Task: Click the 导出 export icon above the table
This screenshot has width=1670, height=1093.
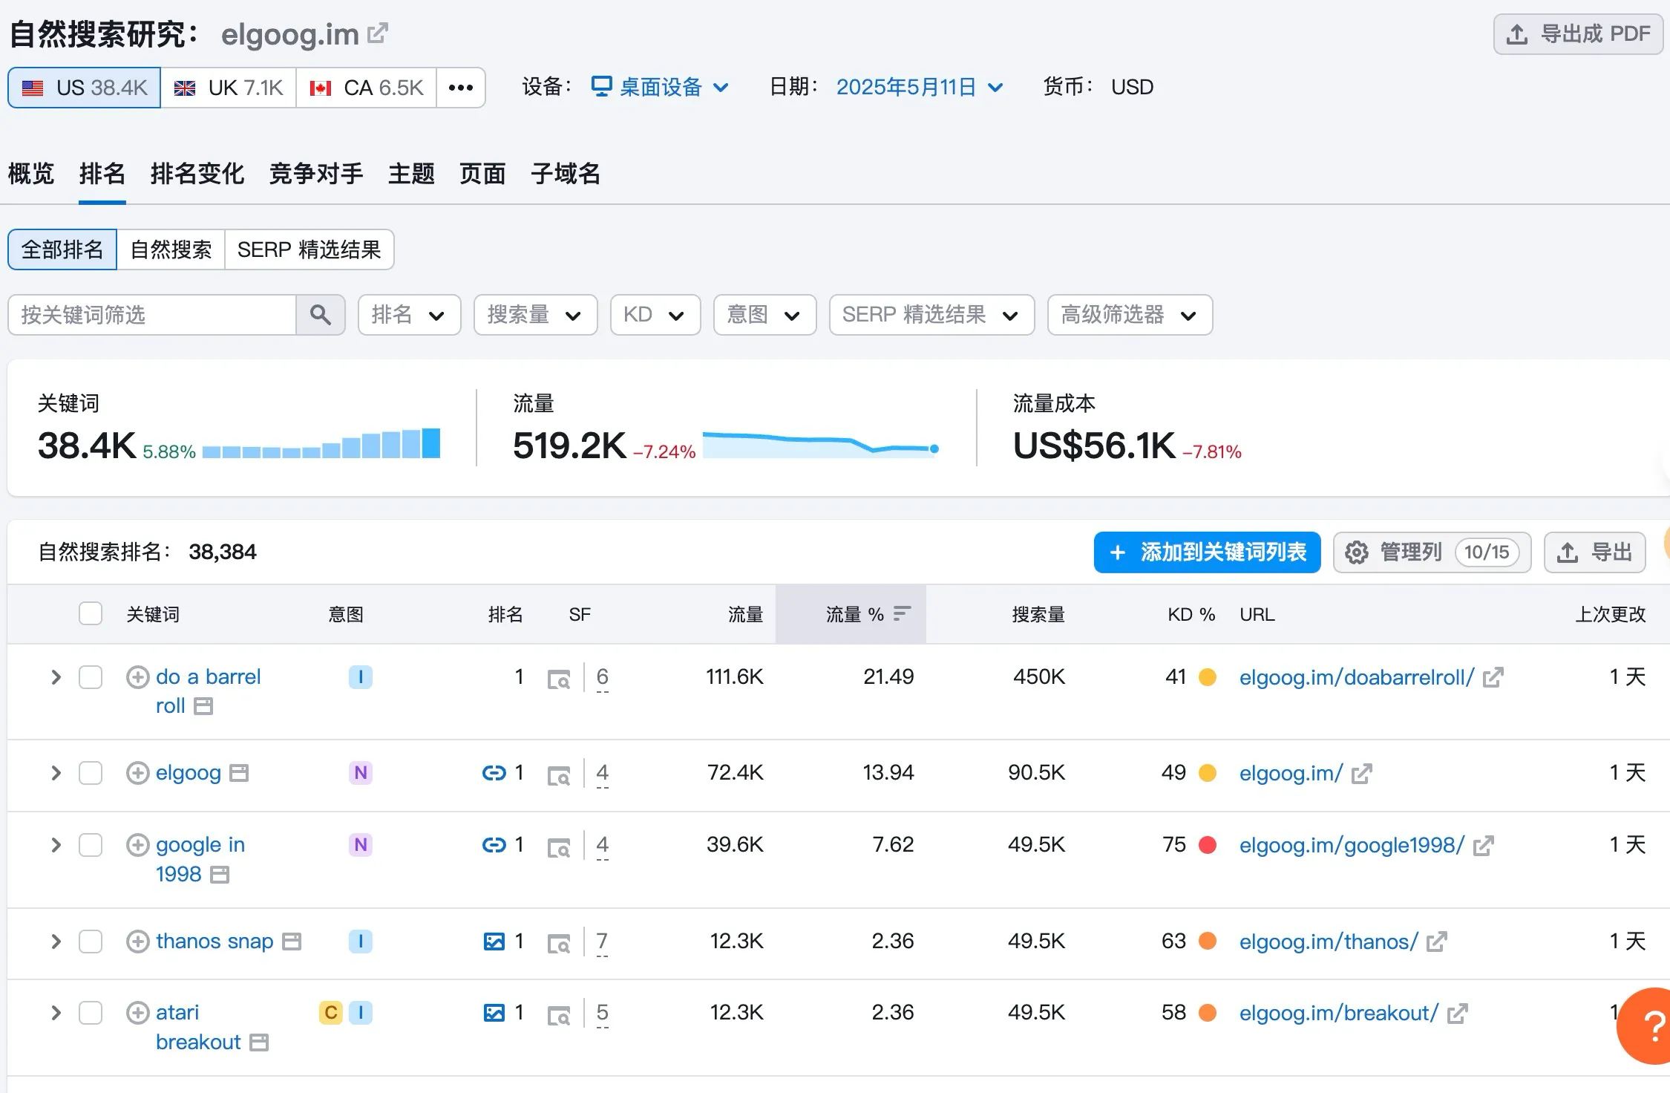Action: [1568, 552]
